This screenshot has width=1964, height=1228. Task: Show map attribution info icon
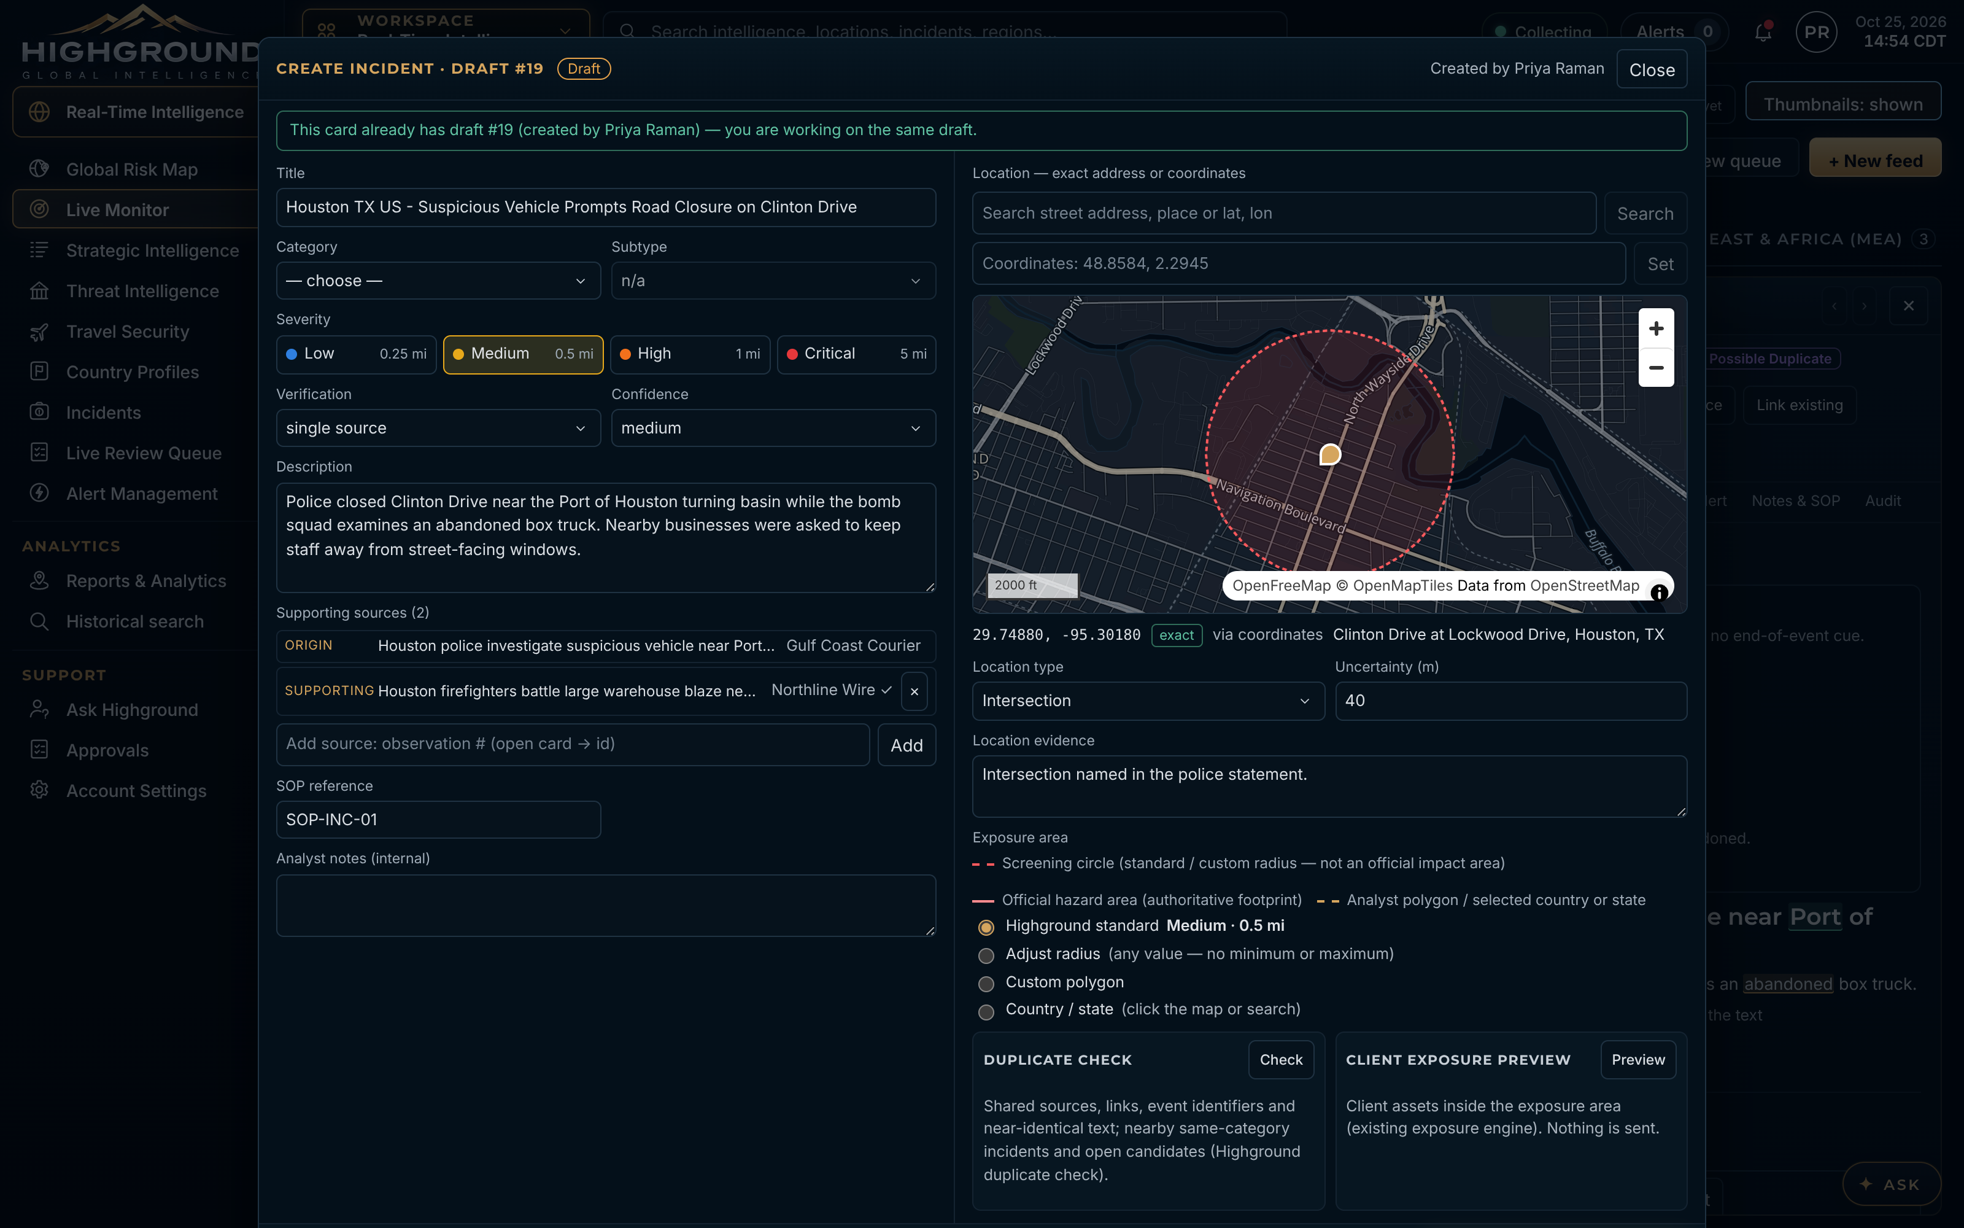point(1660,593)
